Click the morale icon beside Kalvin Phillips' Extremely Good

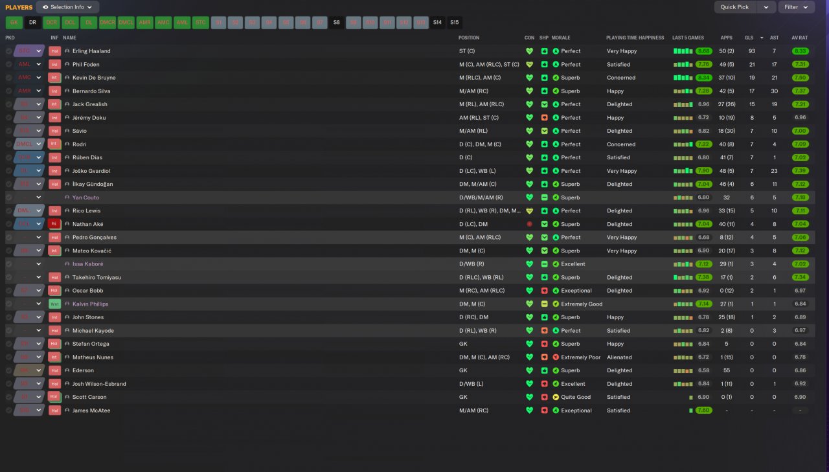pyautogui.click(x=556, y=304)
